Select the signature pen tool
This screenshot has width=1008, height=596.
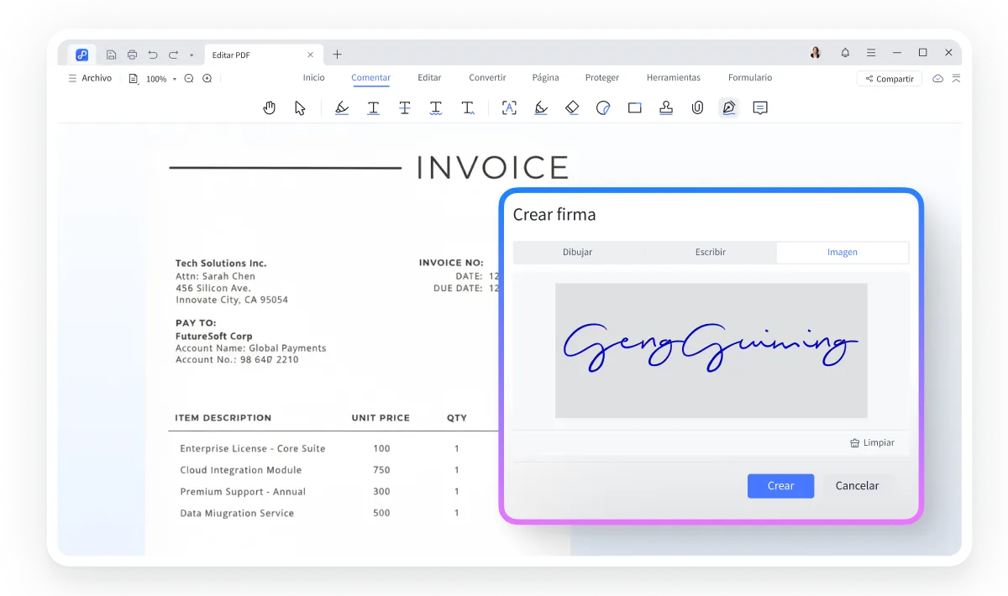728,107
